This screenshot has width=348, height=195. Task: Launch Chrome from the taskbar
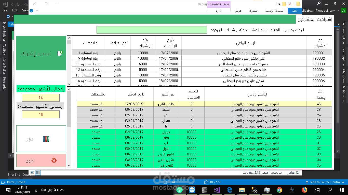pyautogui.click(x=279, y=190)
